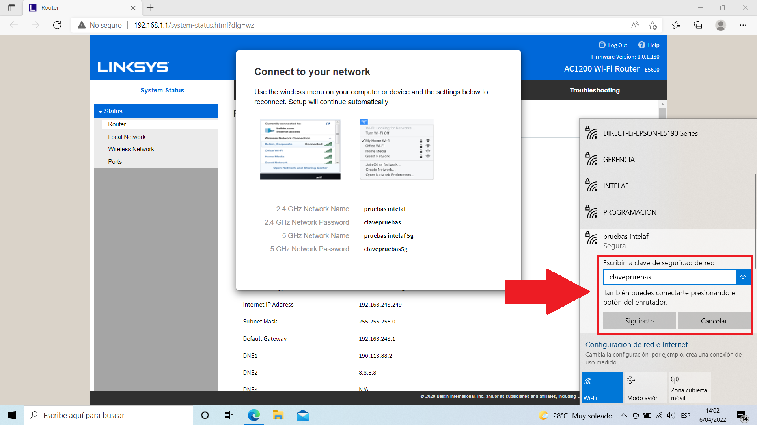This screenshot has width=757, height=425.
Task: Click the Log Out icon
Action: tap(602, 45)
